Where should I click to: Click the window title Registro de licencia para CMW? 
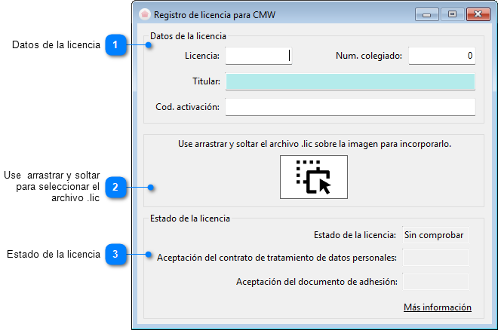coord(215,15)
